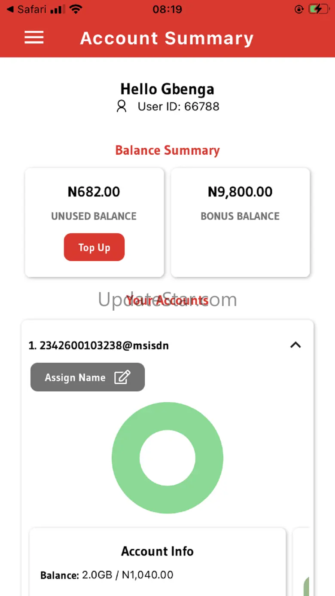Collapse the 2342600103238@msisdn account
The height and width of the screenshot is (596, 335).
tap(295, 345)
